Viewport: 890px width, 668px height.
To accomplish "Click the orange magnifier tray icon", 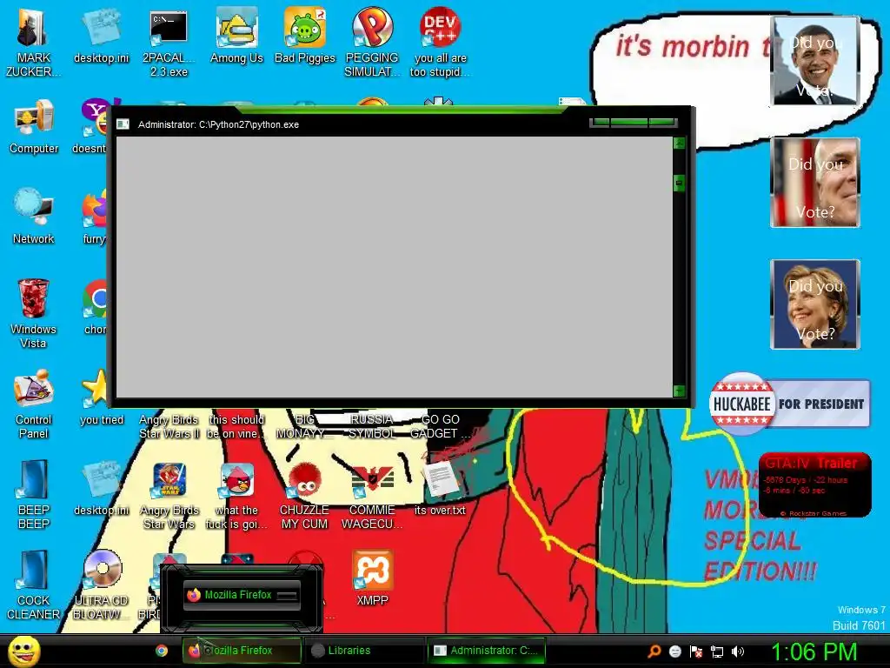I will point(654,651).
